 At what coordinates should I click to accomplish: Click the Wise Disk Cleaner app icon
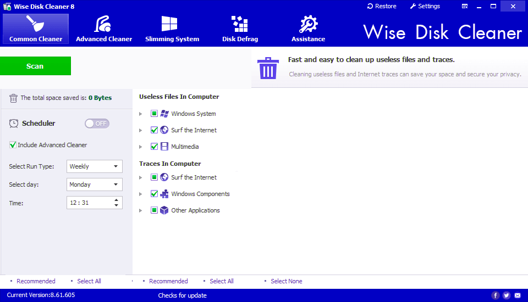[x=7, y=7]
